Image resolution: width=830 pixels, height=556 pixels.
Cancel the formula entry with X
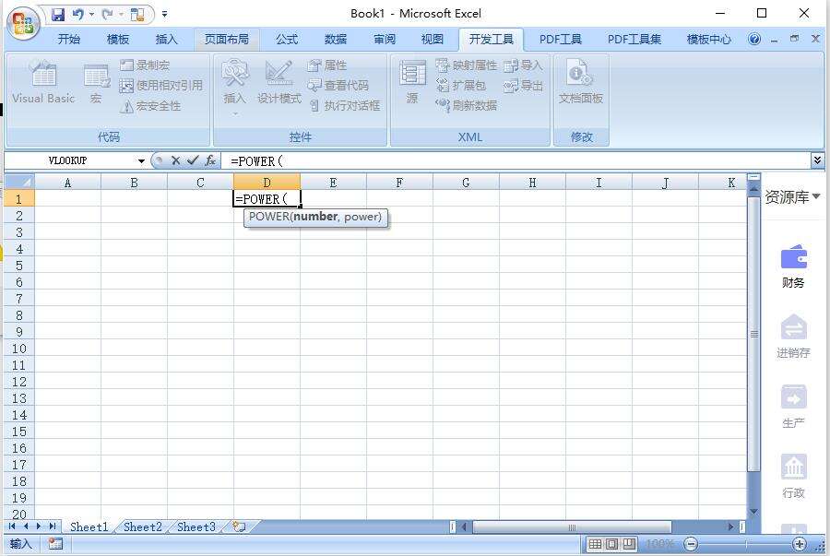coord(176,160)
